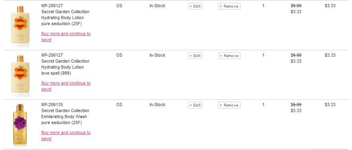Image resolution: width=352 pixels, height=150 pixels.
Task: Open the purple Body Wash bottle image
Action: [20, 124]
